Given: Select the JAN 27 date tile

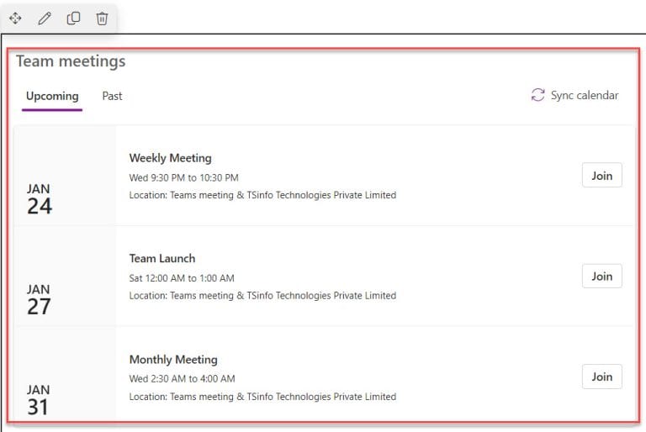Looking at the screenshot, I should click(65, 277).
